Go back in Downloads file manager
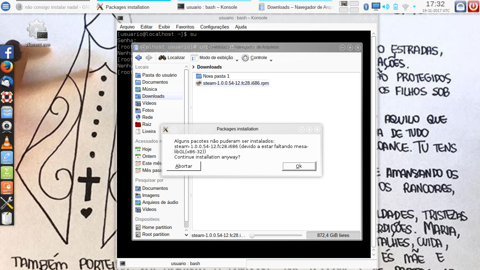This screenshot has height=270, width=480. pyautogui.click(x=138, y=58)
